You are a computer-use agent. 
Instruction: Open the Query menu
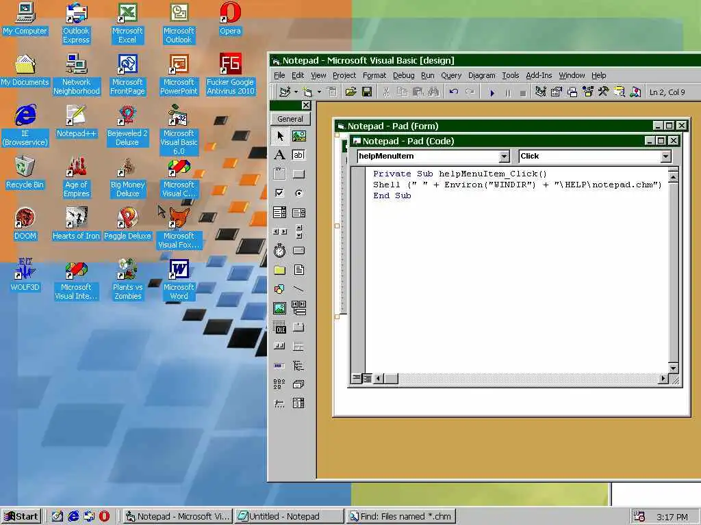coord(451,75)
